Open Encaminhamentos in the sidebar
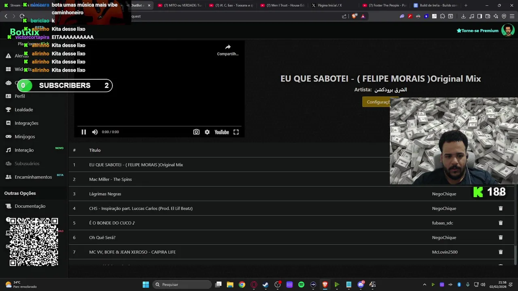 tap(33, 177)
